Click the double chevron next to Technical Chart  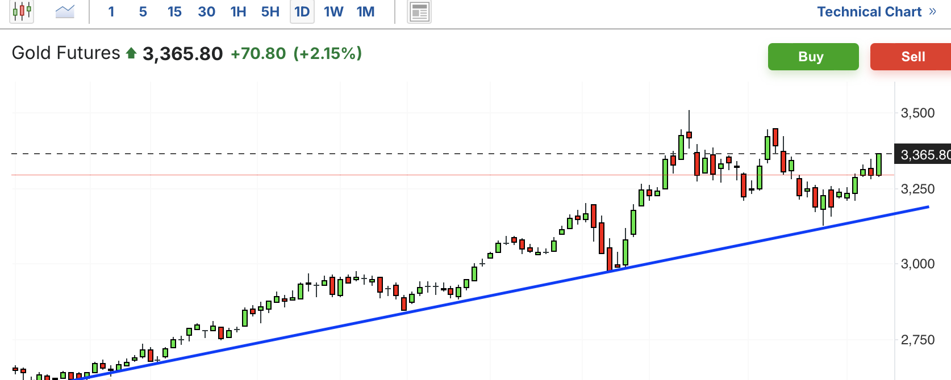coord(932,11)
